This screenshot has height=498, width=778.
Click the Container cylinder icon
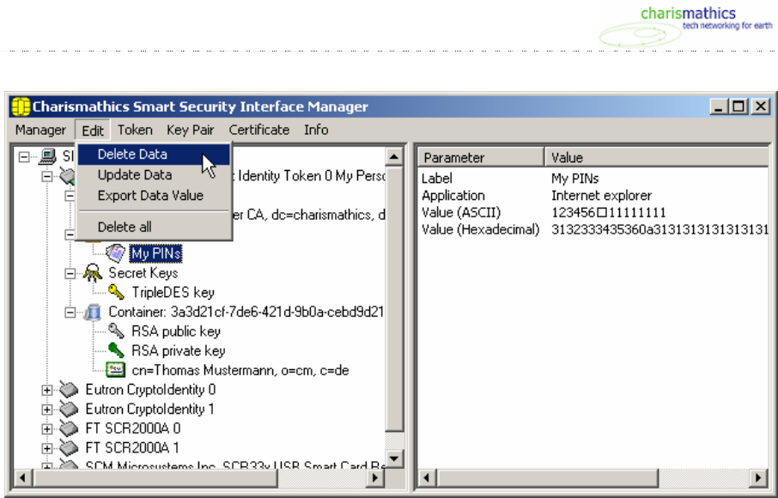[x=93, y=312]
